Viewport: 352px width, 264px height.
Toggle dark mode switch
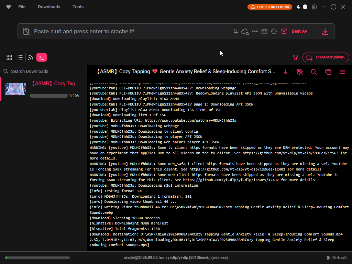[302, 7]
